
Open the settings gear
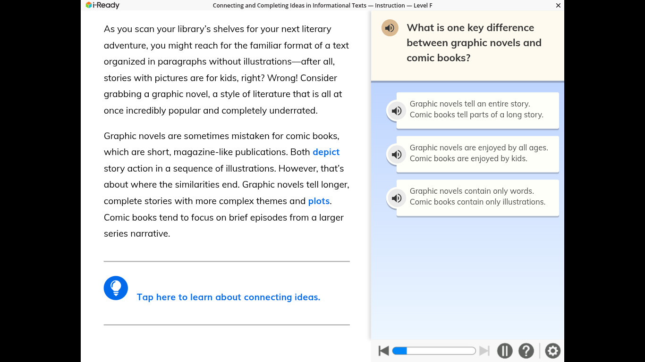(552, 351)
